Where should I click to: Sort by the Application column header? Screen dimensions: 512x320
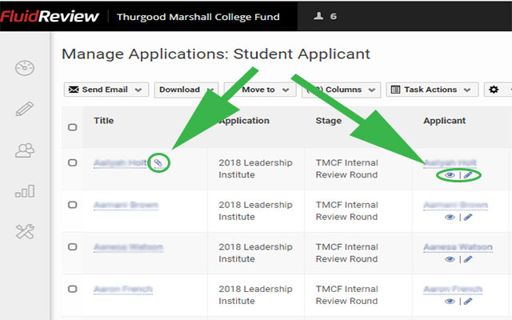[244, 121]
